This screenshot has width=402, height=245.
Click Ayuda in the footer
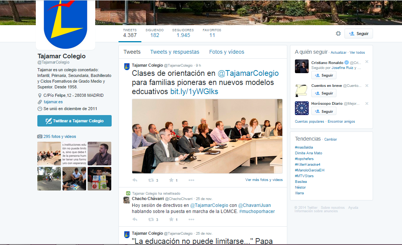(353, 208)
